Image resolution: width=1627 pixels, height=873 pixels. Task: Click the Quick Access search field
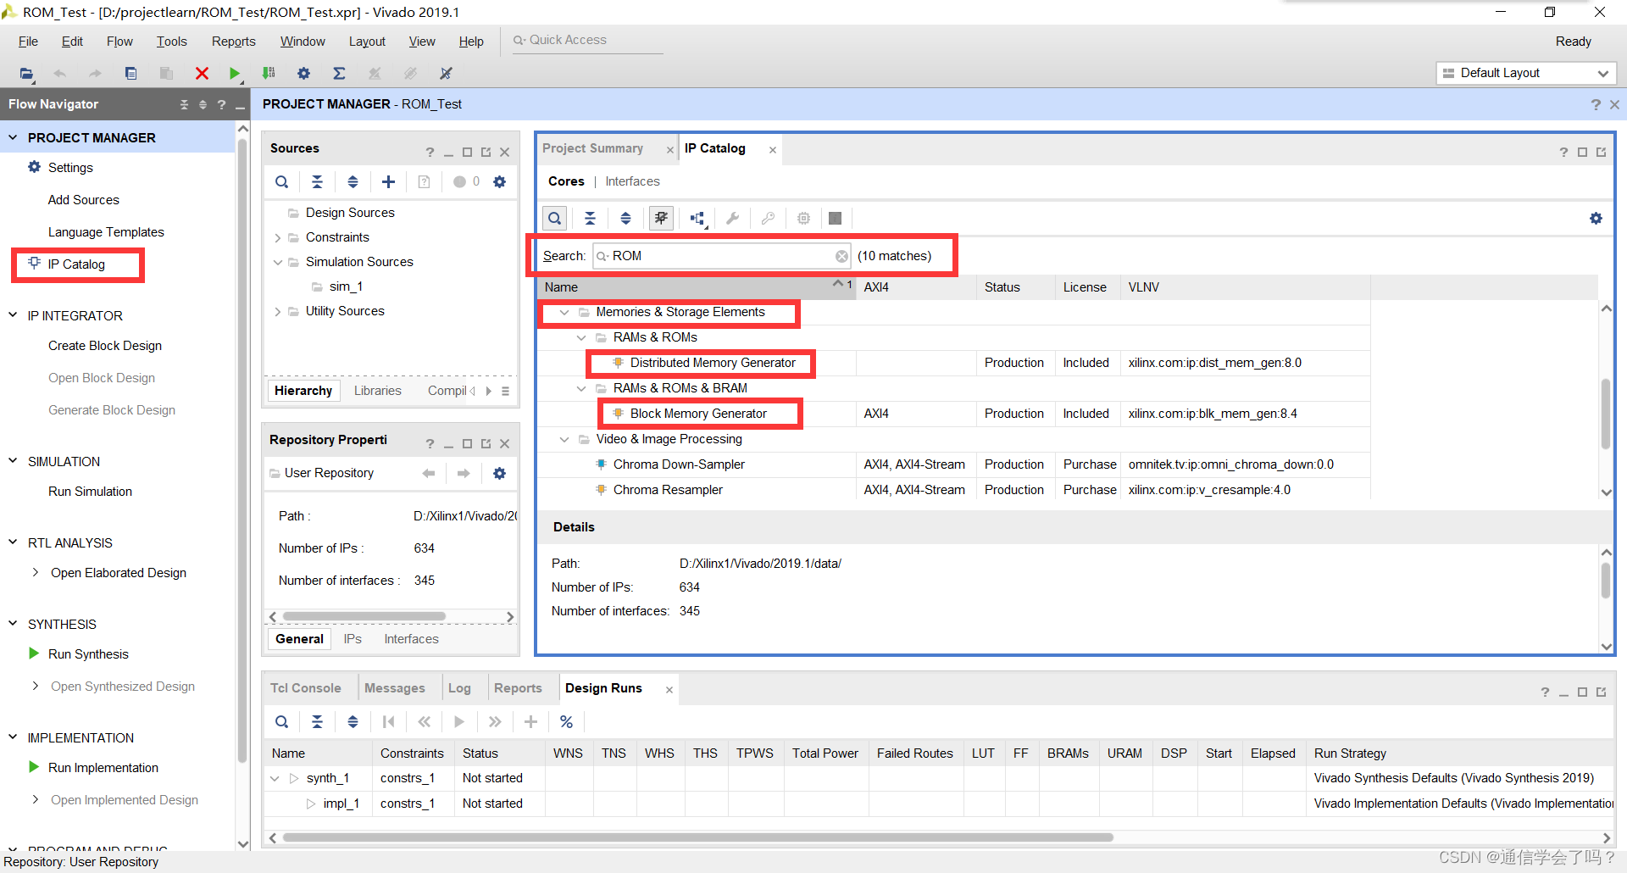pos(588,41)
